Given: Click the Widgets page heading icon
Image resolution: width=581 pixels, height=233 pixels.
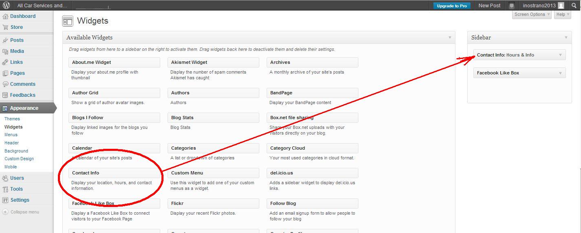Looking at the screenshot, I should click(68, 21).
